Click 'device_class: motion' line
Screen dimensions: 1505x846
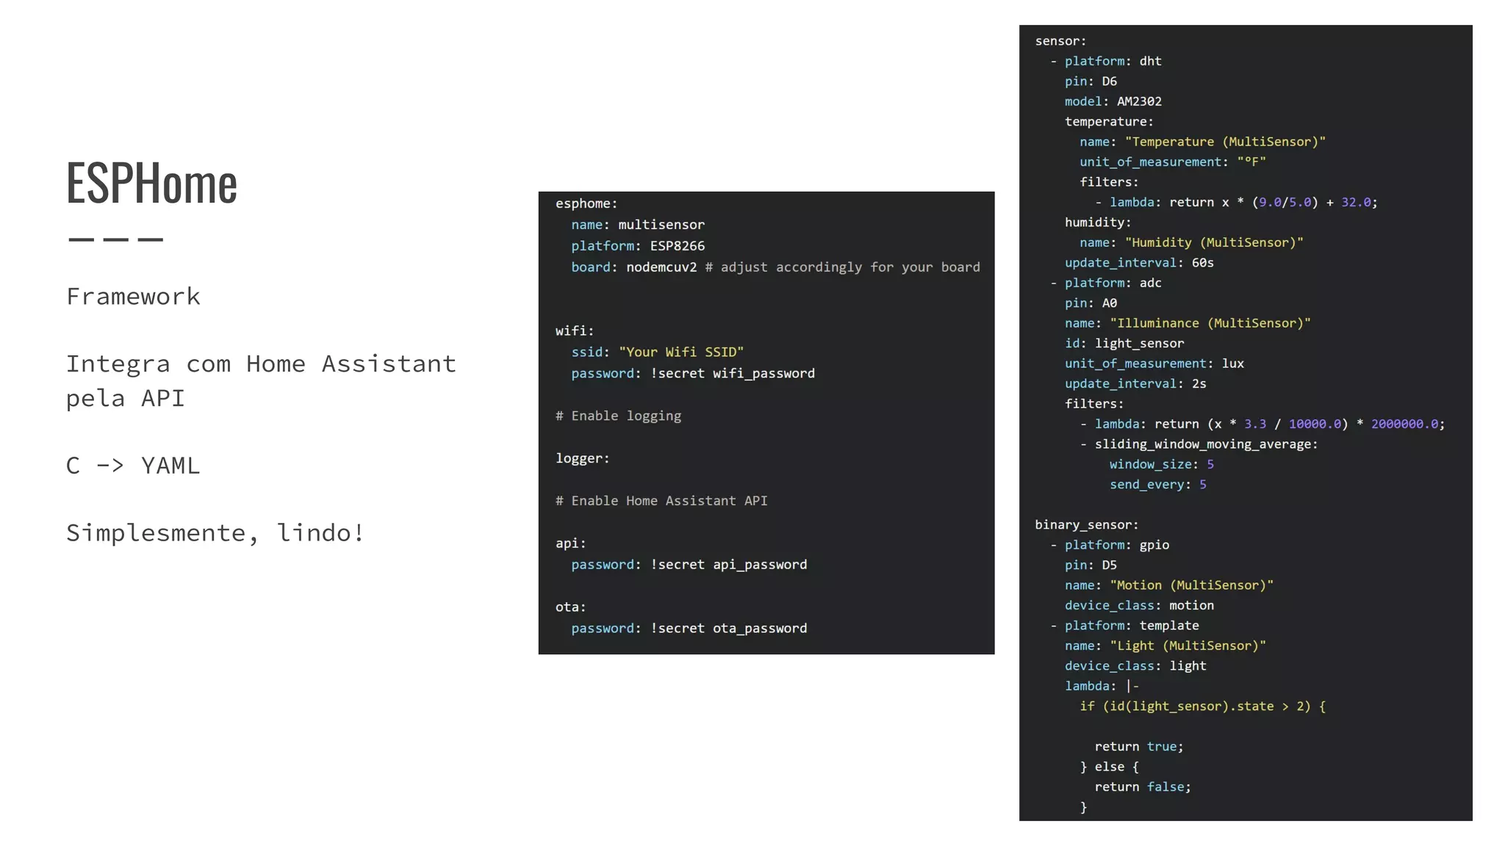point(1139,606)
